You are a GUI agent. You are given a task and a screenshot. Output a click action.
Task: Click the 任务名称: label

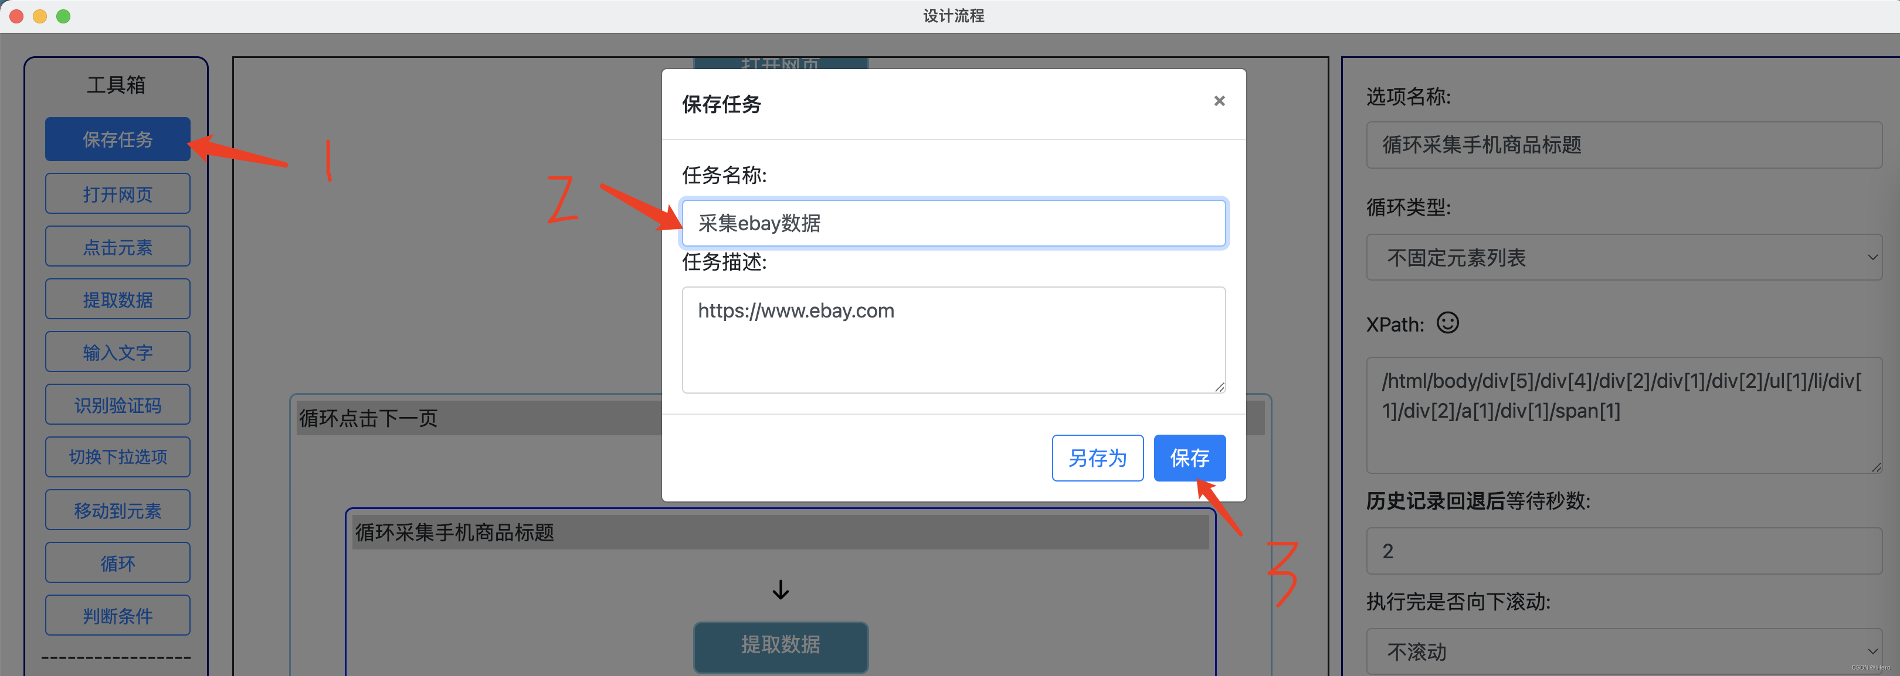click(724, 175)
